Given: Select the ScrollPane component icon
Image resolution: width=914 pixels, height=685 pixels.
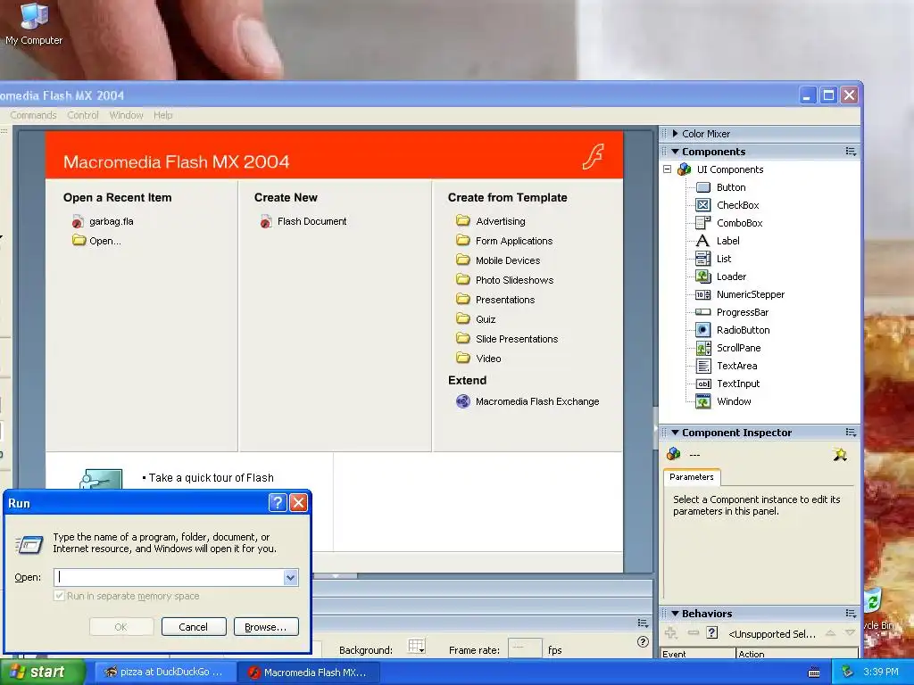Looking at the screenshot, I should [x=703, y=349].
